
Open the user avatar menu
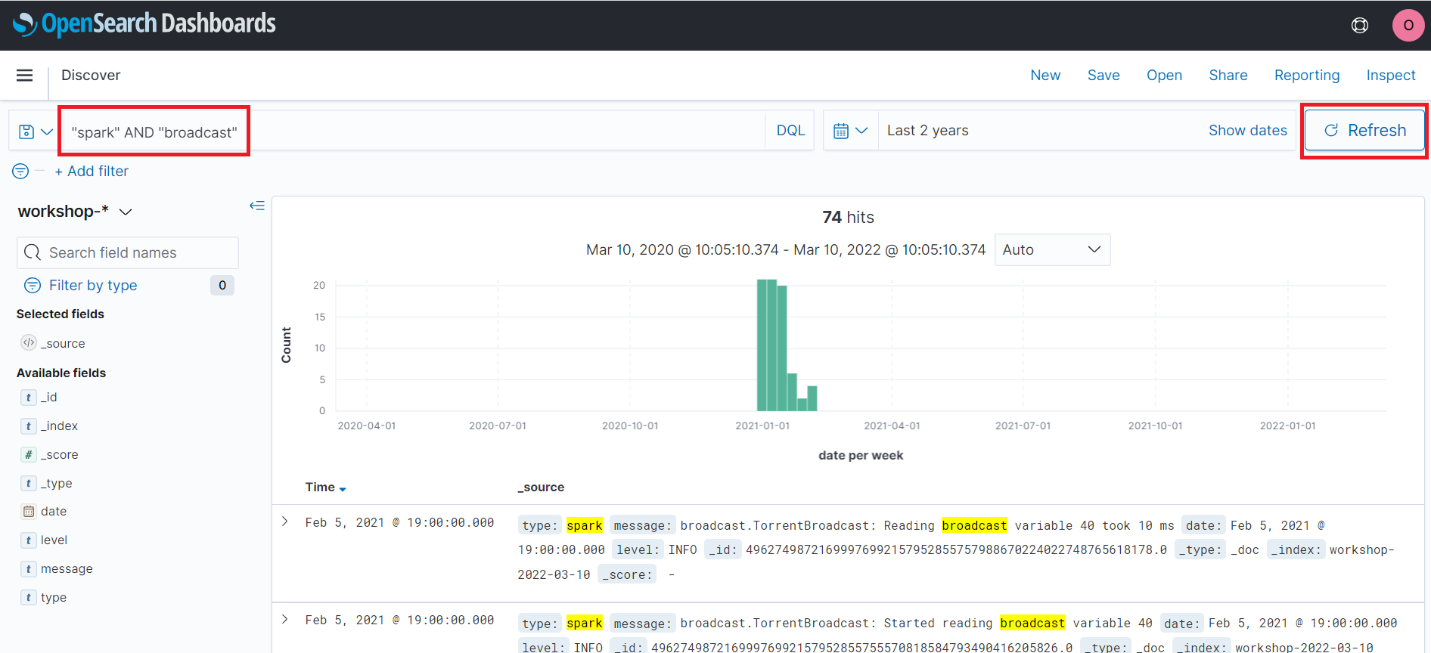click(x=1408, y=25)
